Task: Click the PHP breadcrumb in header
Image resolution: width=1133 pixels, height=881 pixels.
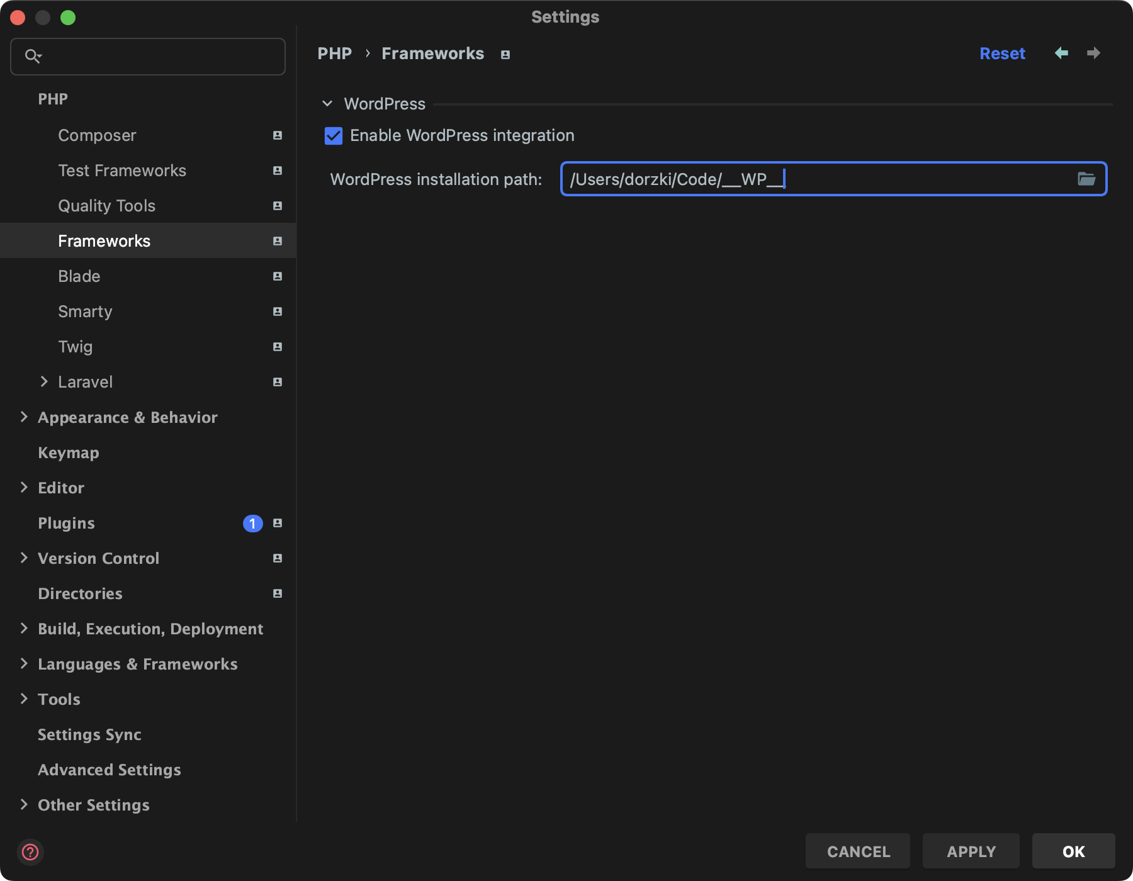Action: [x=335, y=53]
